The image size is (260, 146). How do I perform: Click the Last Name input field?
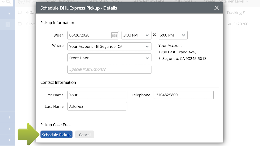[x=97, y=106]
